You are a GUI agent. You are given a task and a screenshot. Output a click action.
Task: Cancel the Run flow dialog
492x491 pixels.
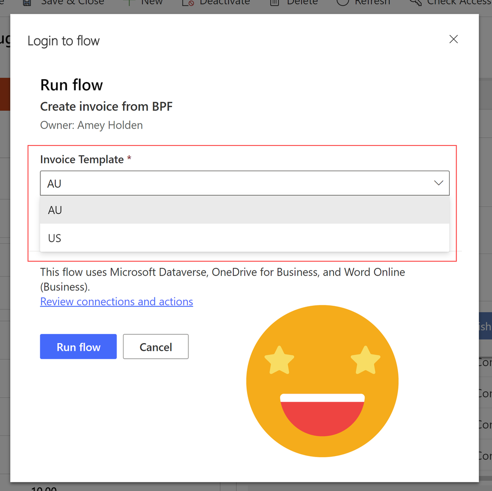[155, 347]
